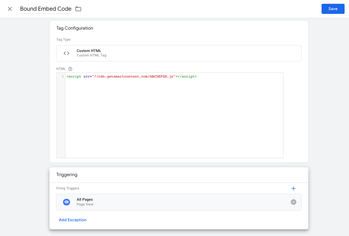Screen dimensions: 349x236
Task: Click the Tag Configuration heading
Action: [75, 28]
